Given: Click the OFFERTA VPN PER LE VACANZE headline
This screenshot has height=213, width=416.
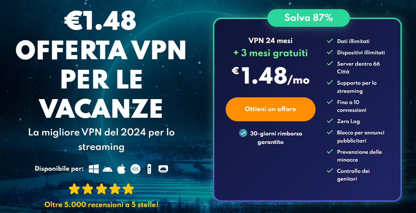Looking at the screenshot, I should coord(101,79).
